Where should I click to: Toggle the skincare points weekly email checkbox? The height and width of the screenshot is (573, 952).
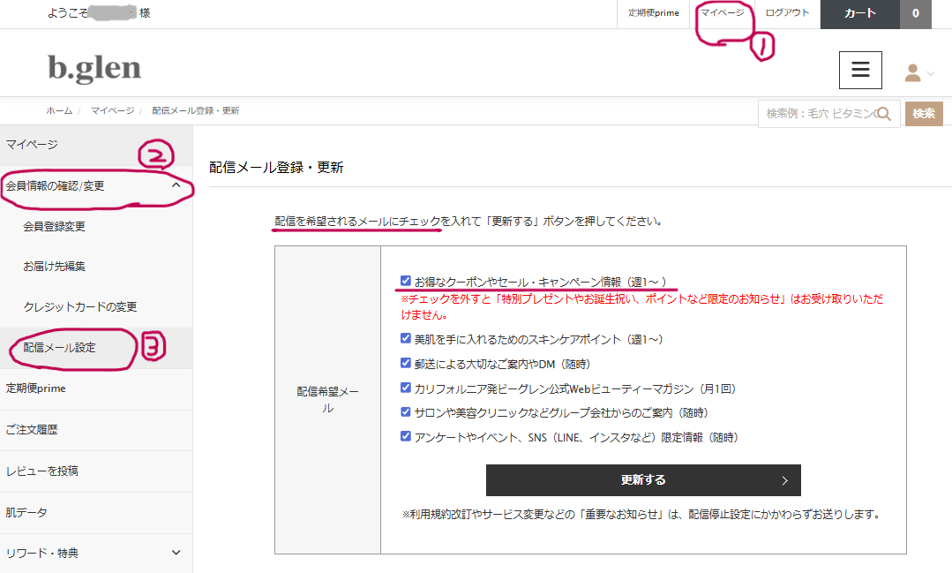[x=405, y=338]
